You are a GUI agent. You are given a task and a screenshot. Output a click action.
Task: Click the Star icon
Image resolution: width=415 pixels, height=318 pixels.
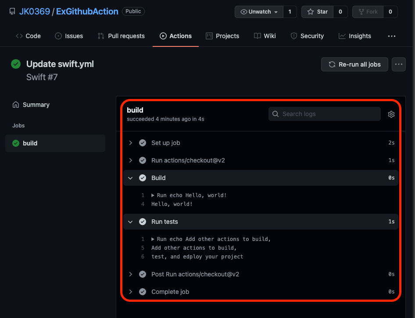coord(311,12)
